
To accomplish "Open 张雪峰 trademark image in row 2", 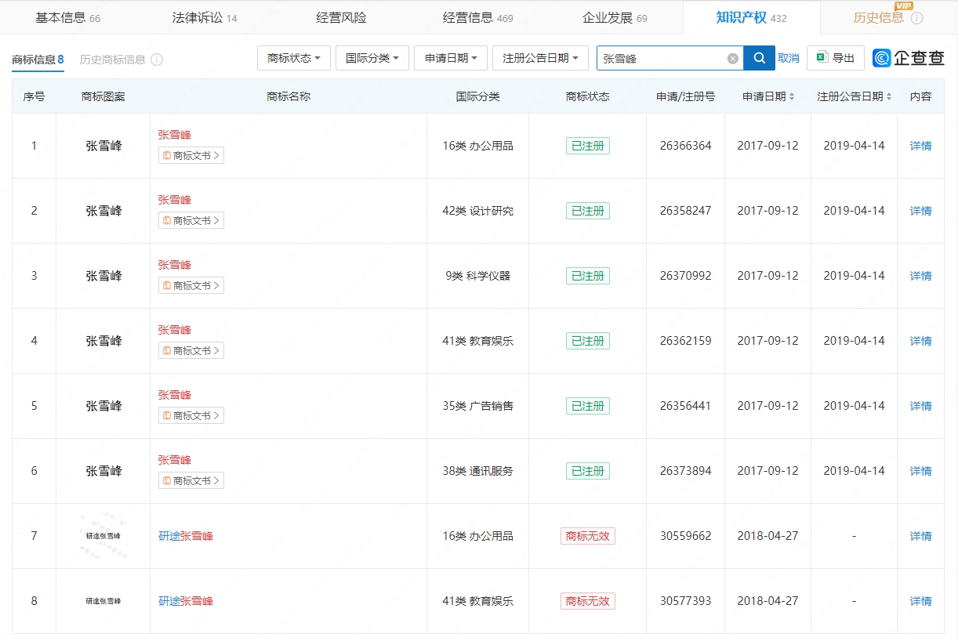I will (103, 211).
